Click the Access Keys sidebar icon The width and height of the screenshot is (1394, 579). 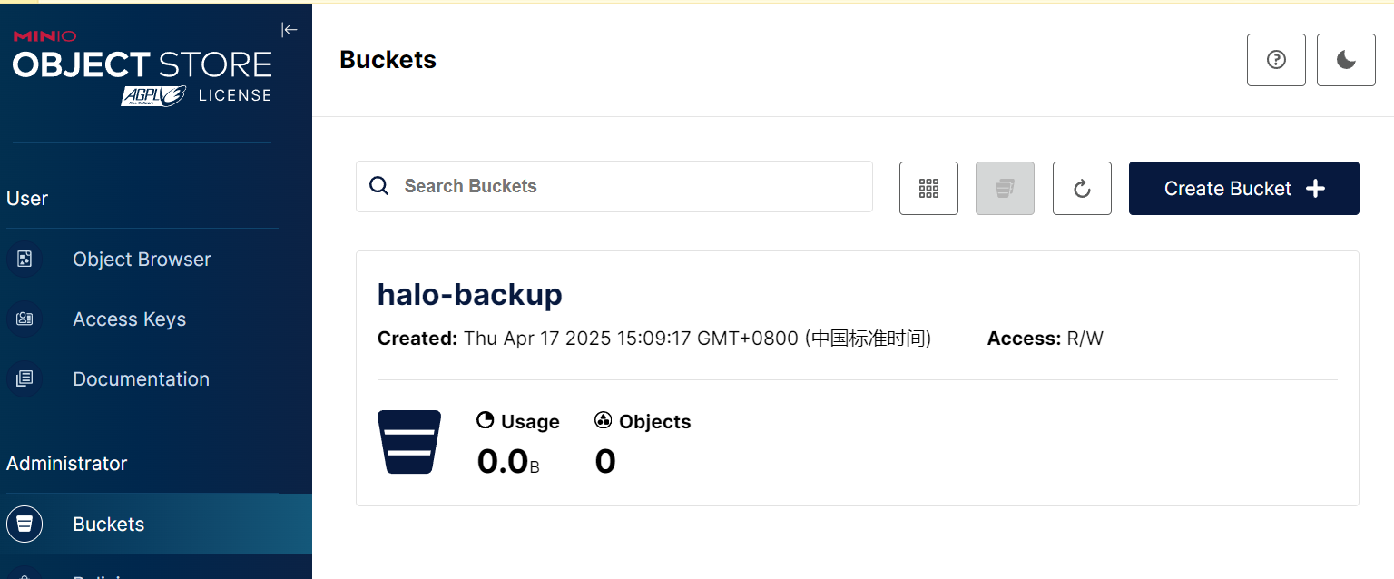(25, 319)
